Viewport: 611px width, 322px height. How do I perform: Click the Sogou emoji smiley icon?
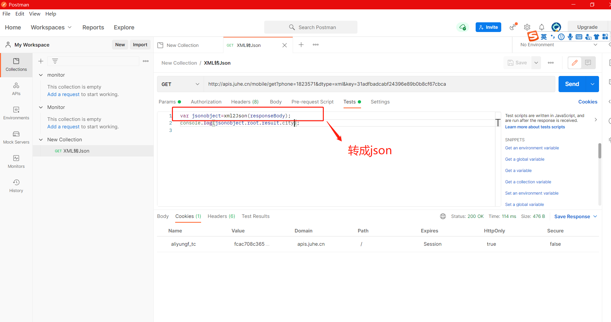coord(561,37)
